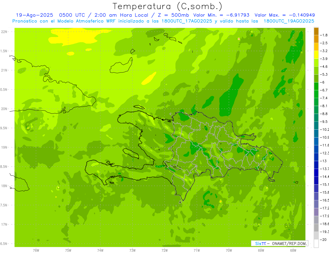329x254 pixels.
Task: Click "2:00 am Hora Local" text
Action: click(121, 15)
